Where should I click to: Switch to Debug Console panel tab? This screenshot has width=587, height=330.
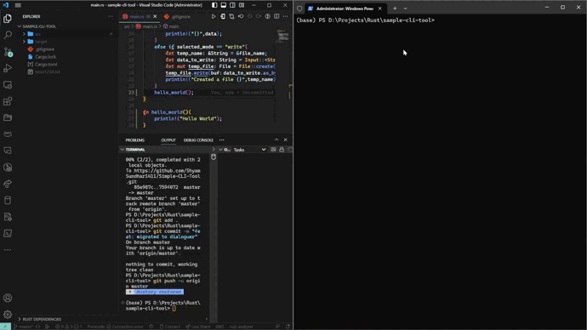coord(198,140)
